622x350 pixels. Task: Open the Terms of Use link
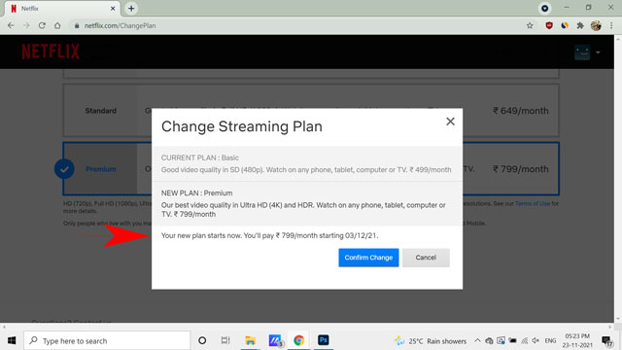tap(533, 203)
